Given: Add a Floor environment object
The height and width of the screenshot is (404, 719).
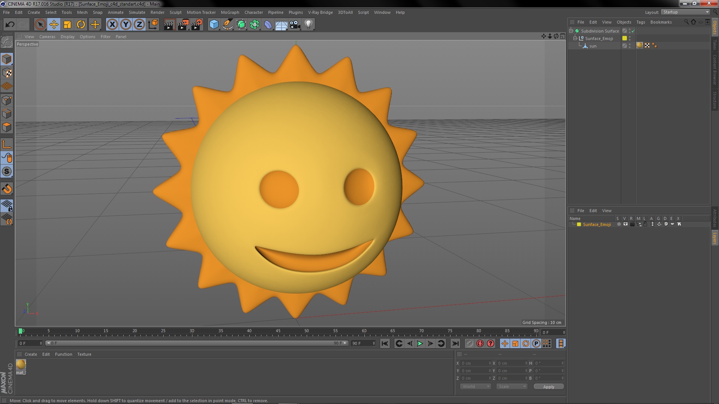Looking at the screenshot, I should coord(282,25).
